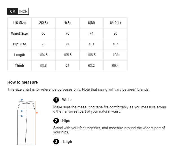The width and height of the screenshot is (180, 152).
Task: Select the 6(M) size column header
Action: (x=91, y=23)
